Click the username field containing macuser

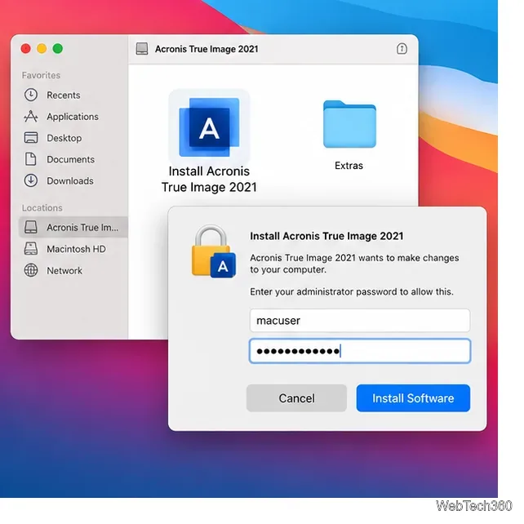pos(360,321)
